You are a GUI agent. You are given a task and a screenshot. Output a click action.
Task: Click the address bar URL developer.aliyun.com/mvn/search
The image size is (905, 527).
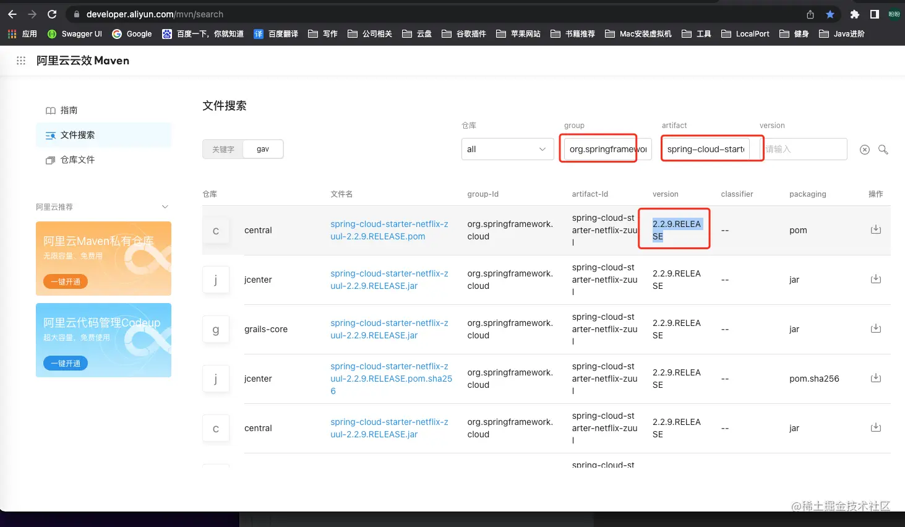[155, 14]
